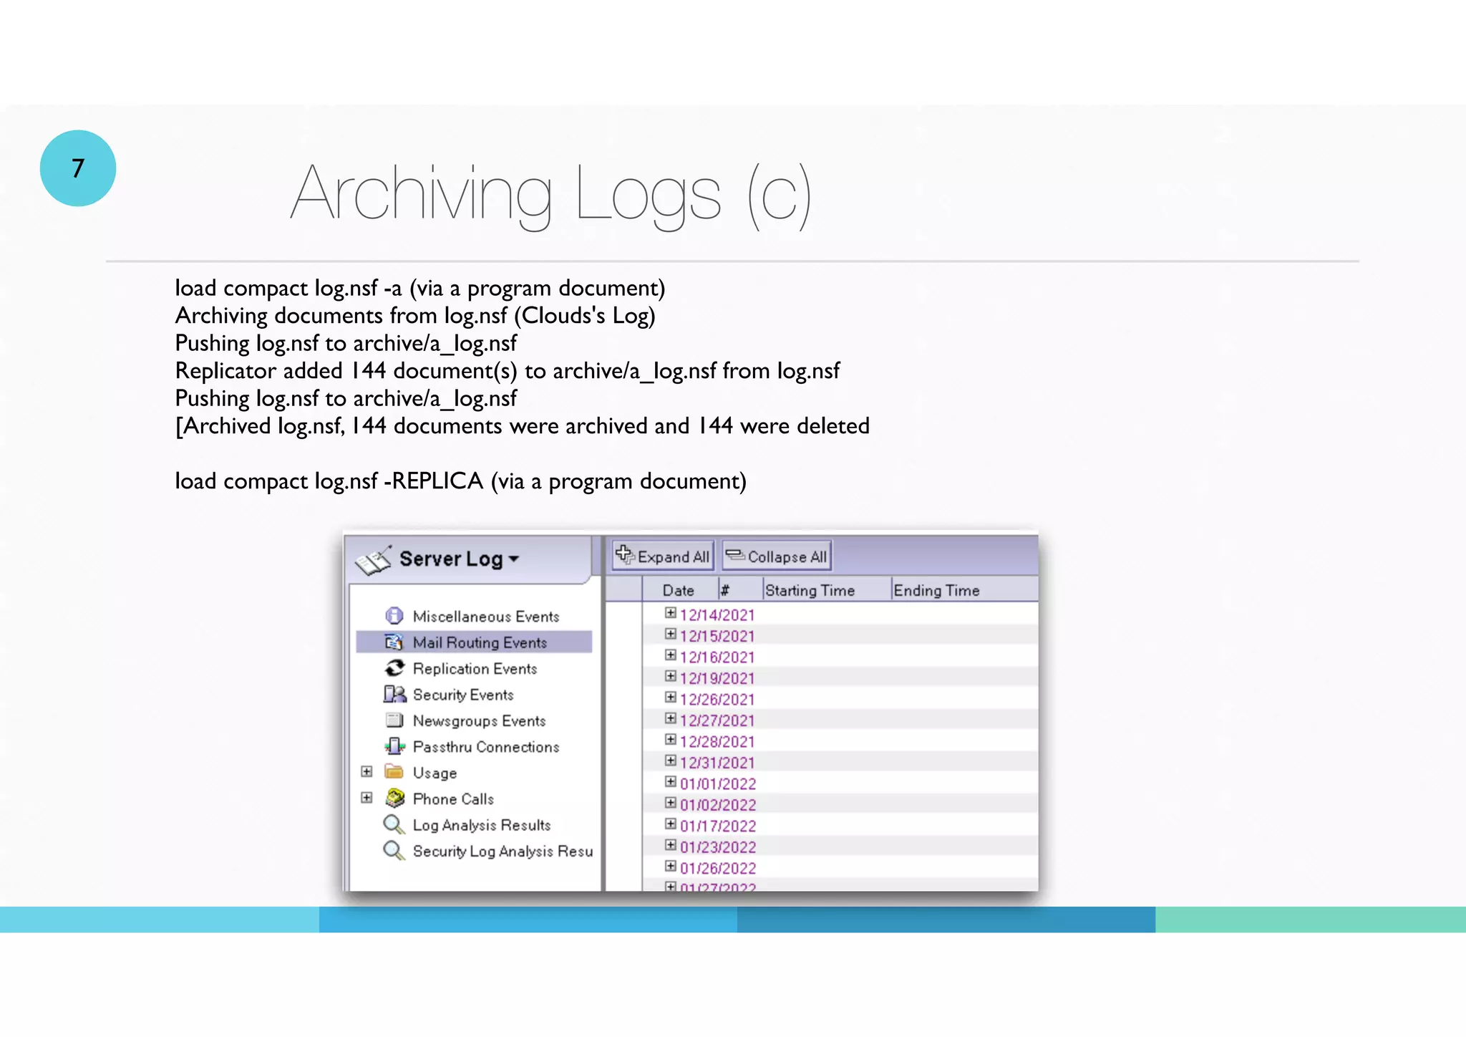Select the 12/28/2021 date text
Screen dimensions: 1466x1037
717,742
